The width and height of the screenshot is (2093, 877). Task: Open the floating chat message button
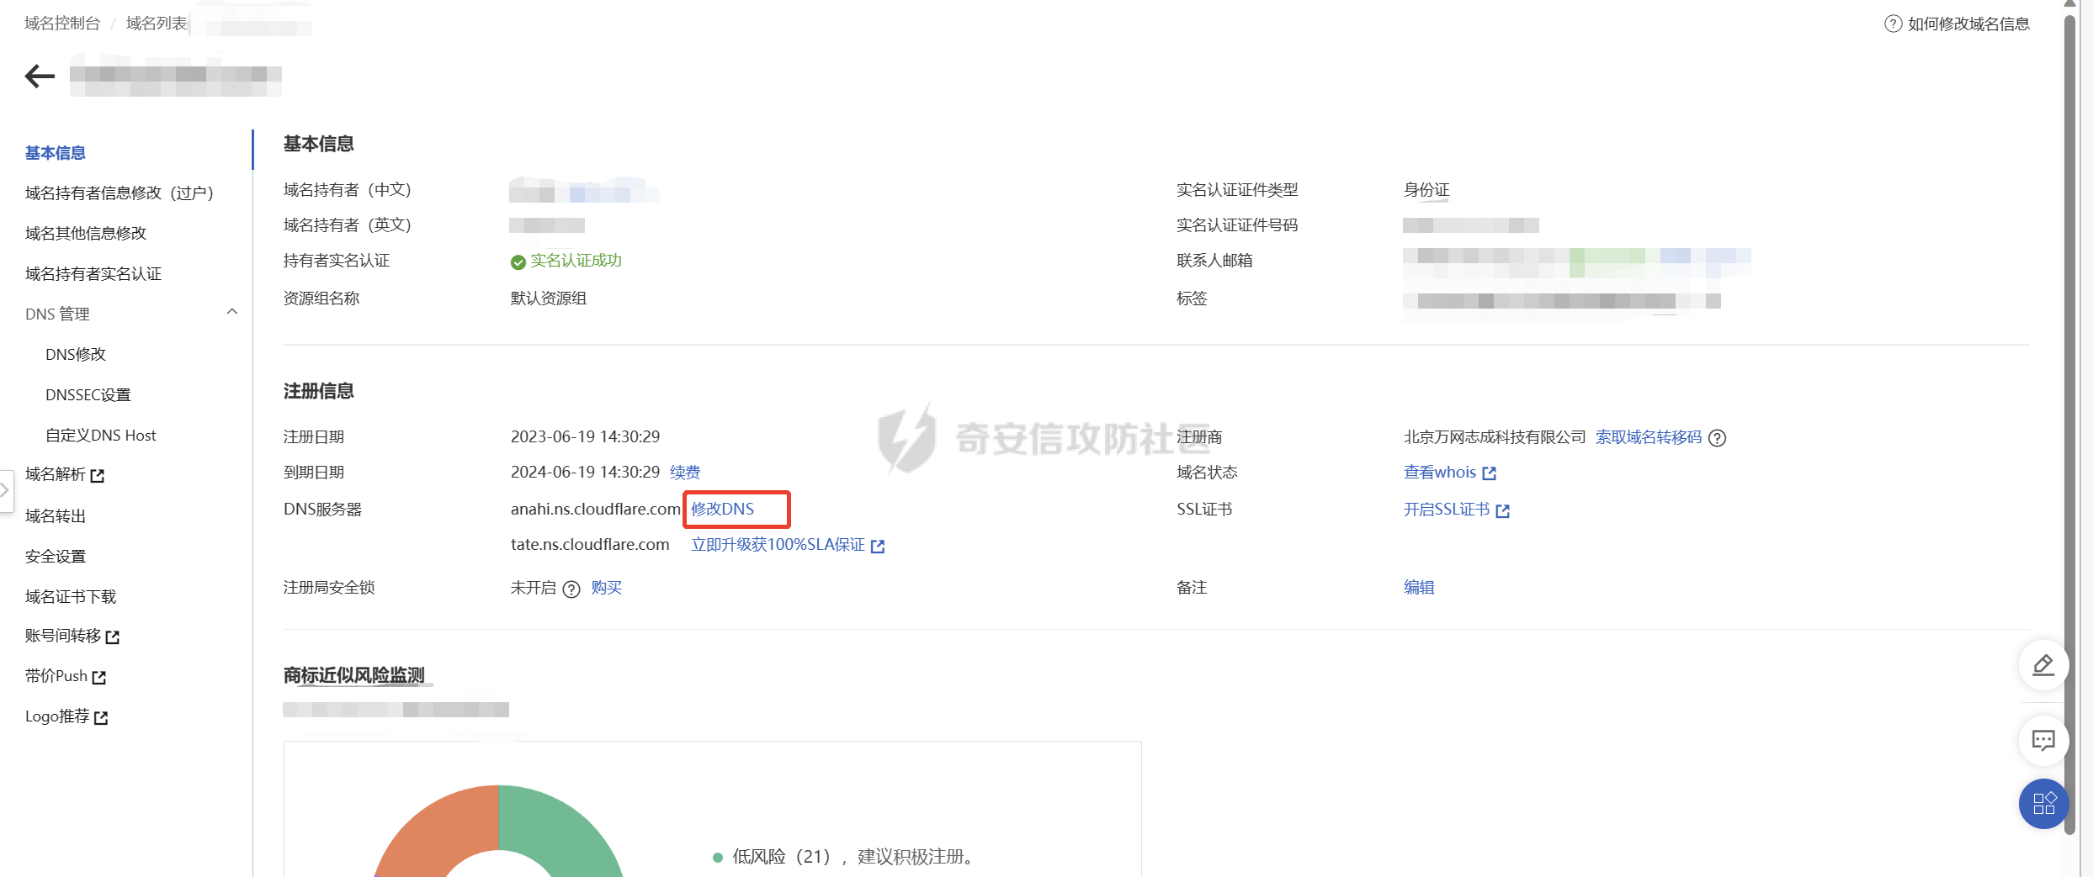[2043, 740]
